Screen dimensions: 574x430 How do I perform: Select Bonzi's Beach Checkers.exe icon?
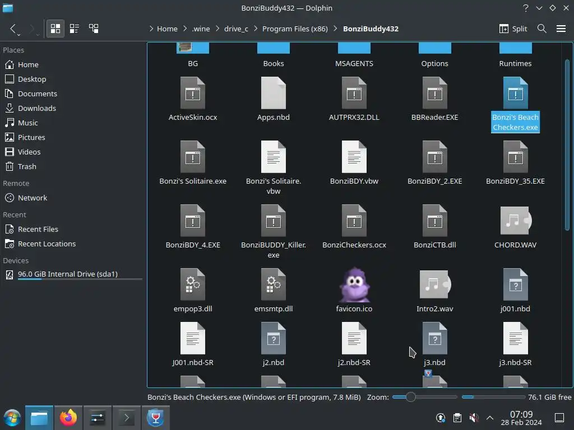point(516,94)
